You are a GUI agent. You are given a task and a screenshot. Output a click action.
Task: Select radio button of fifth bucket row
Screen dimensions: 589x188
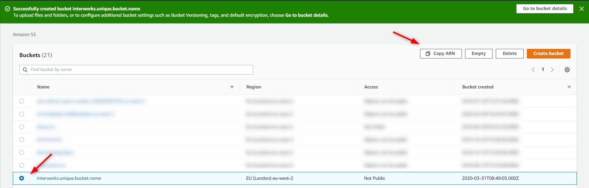tap(21, 153)
